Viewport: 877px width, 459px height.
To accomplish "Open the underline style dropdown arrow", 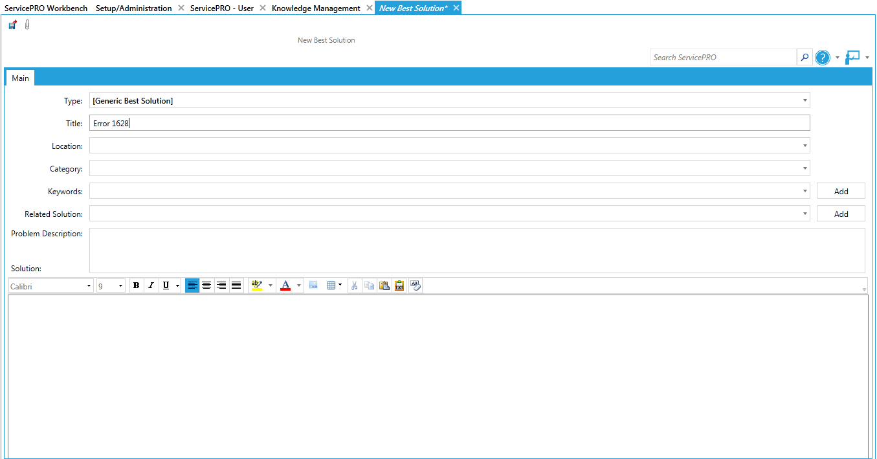I will (177, 285).
